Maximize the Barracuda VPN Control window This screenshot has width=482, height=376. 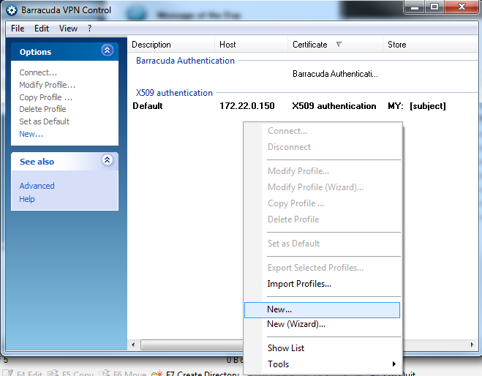(x=434, y=7)
